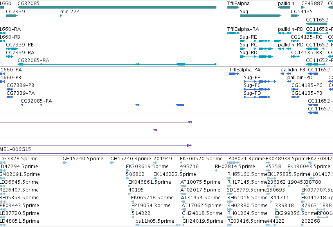Select the CG14135-RC transcript
This screenshot has width=333, height=227.
pos(295,41)
